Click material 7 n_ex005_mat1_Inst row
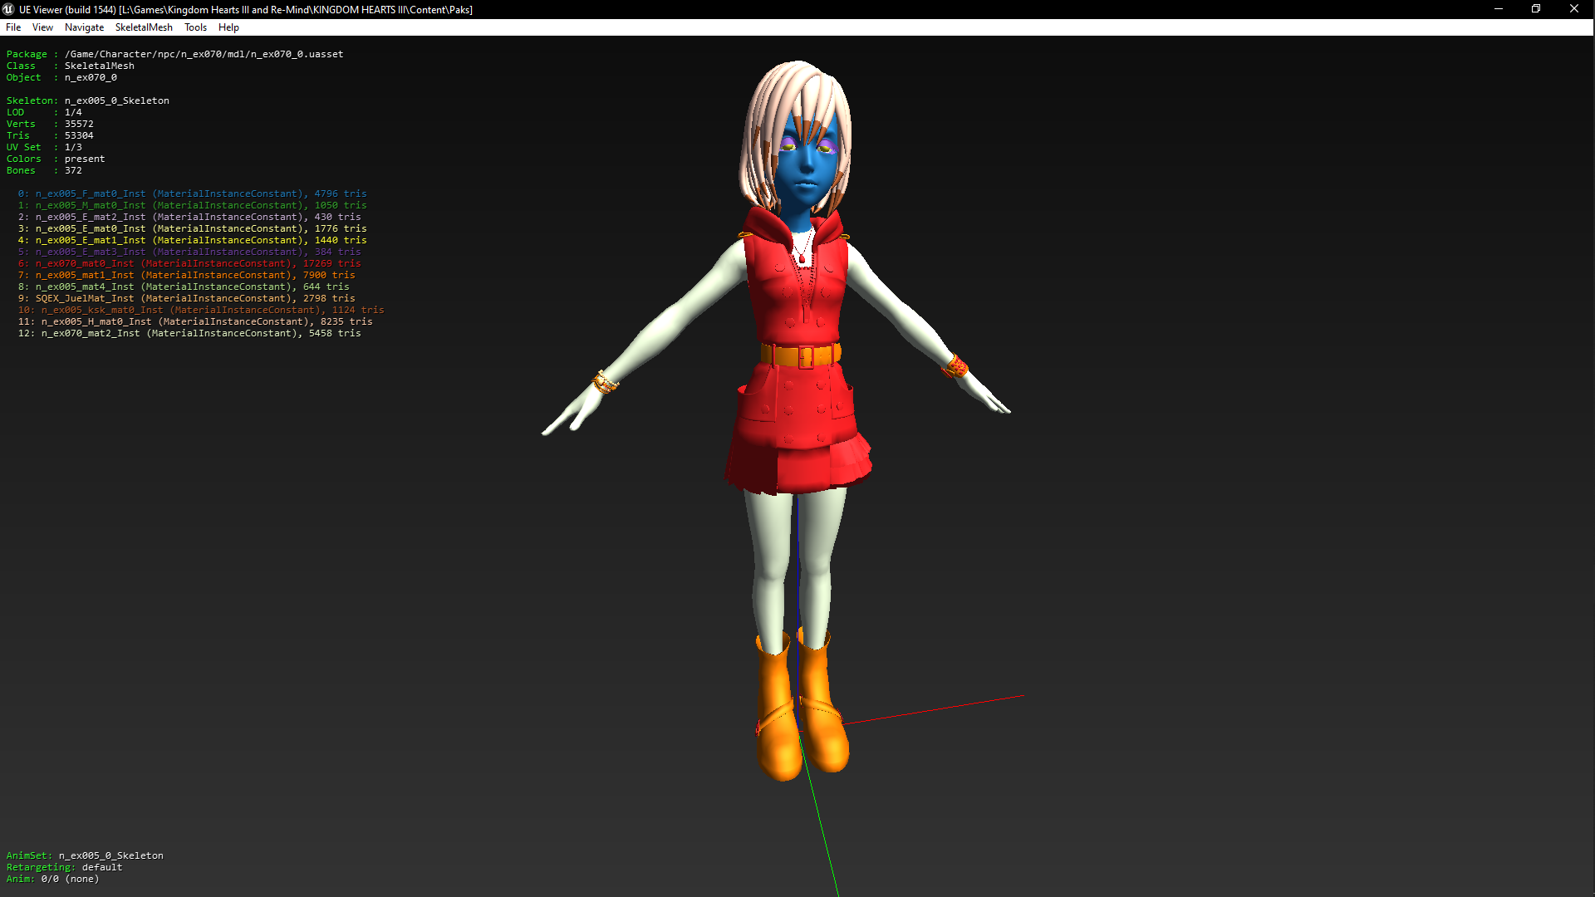The image size is (1595, 897). (x=186, y=275)
